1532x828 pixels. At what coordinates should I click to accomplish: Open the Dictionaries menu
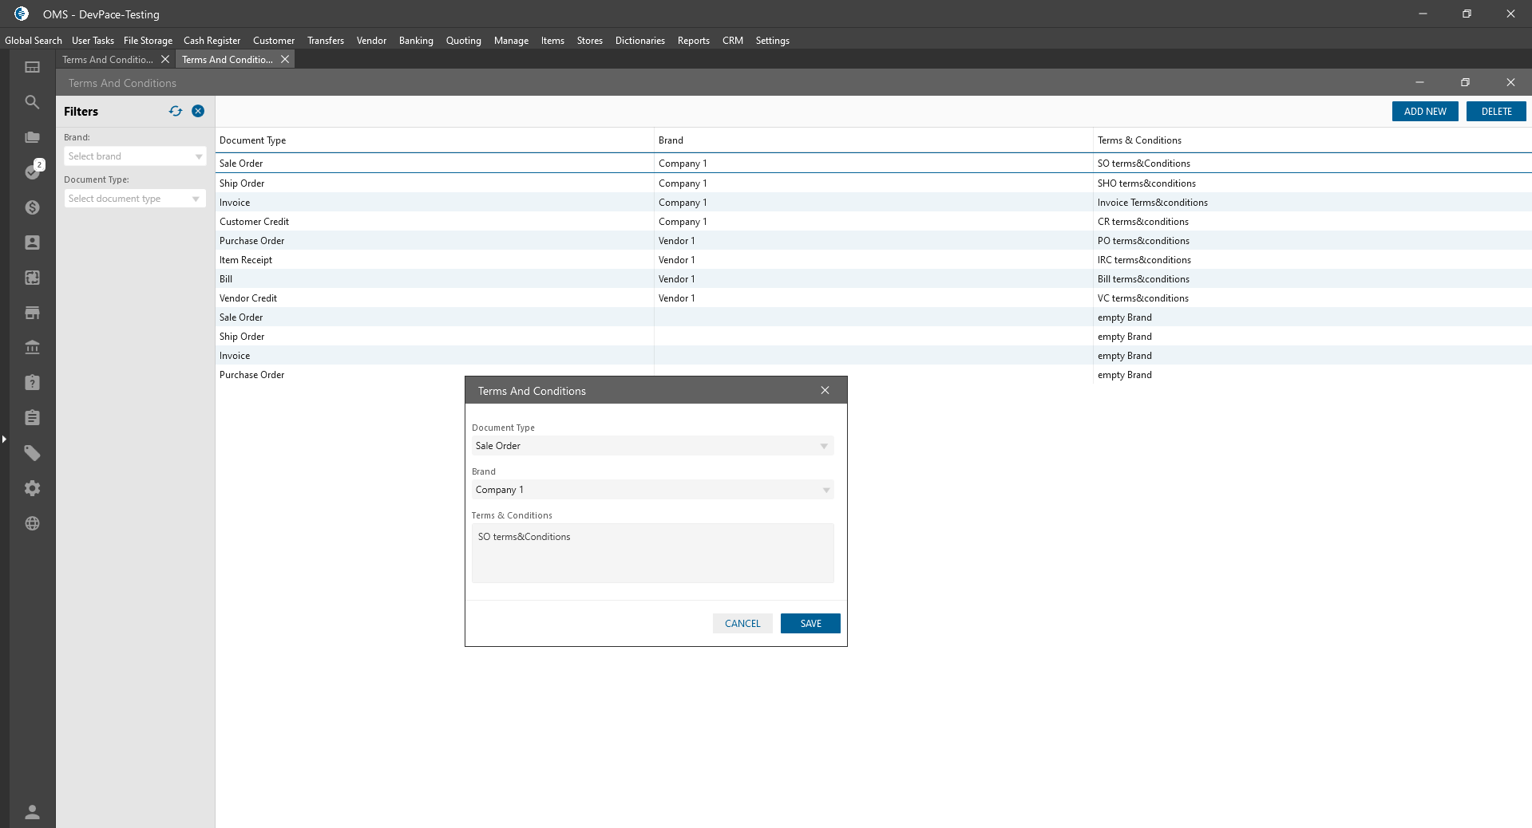pyautogui.click(x=640, y=41)
